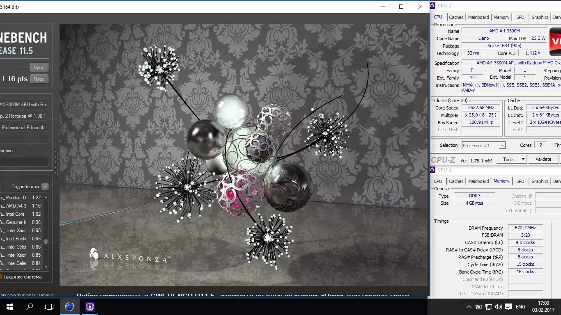The height and width of the screenshot is (315, 561).
Task: Click CPU-Z icon in lower Memory window title
Action: (x=433, y=170)
